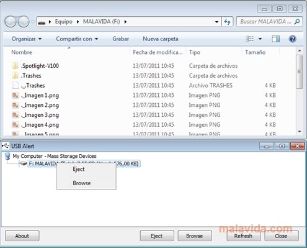Screen dimensions: 307x248
Task: Select MALAVIDA (F:) breadcrumb
Action: point(102,22)
